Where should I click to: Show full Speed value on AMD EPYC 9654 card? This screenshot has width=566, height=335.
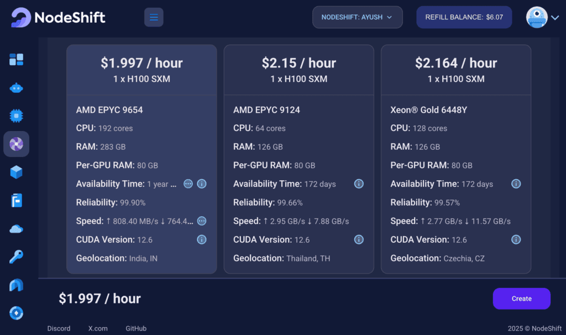[x=202, y=221]
